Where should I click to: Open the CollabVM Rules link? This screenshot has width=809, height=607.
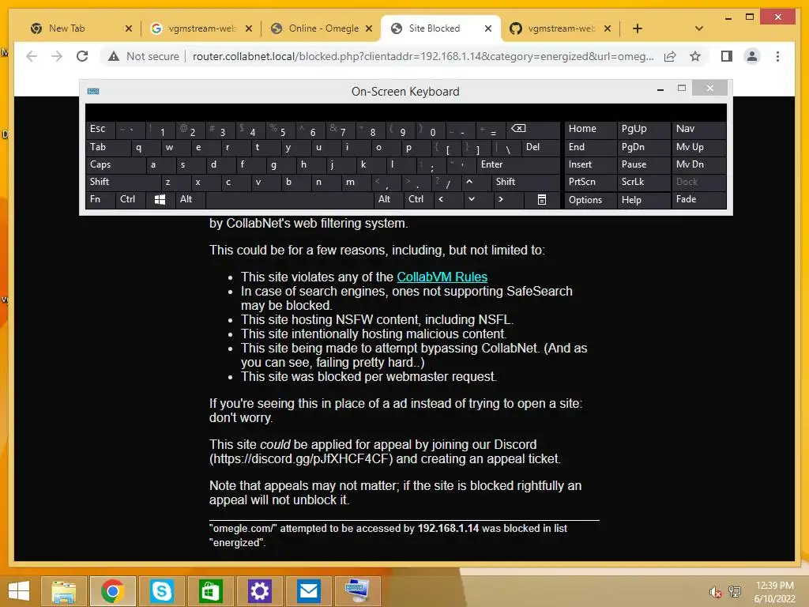click(x=442, y=277)
